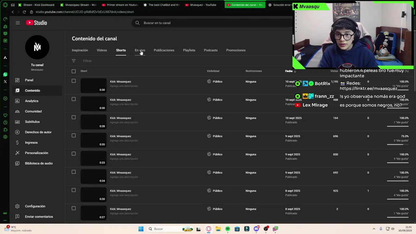Image resolution: width=416 pixels, height=234 pixels.
Task: Open X (Twitter) in the Opera GX sidebar
Action: click(5, 82)
